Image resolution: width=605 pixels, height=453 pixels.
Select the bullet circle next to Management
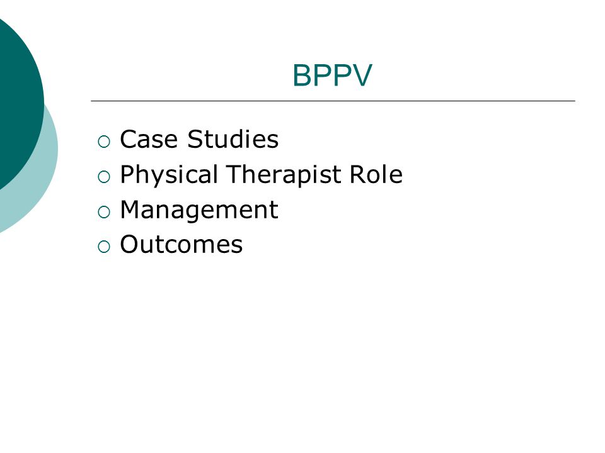(x=104, y=212)
